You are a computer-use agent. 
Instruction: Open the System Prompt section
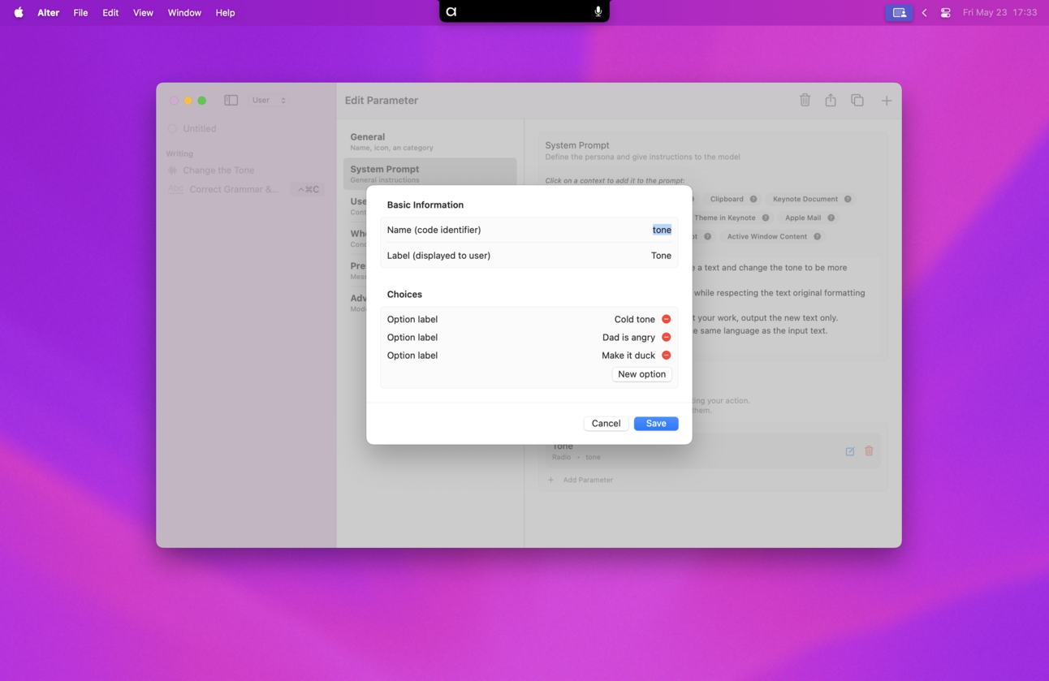[430, 174]
